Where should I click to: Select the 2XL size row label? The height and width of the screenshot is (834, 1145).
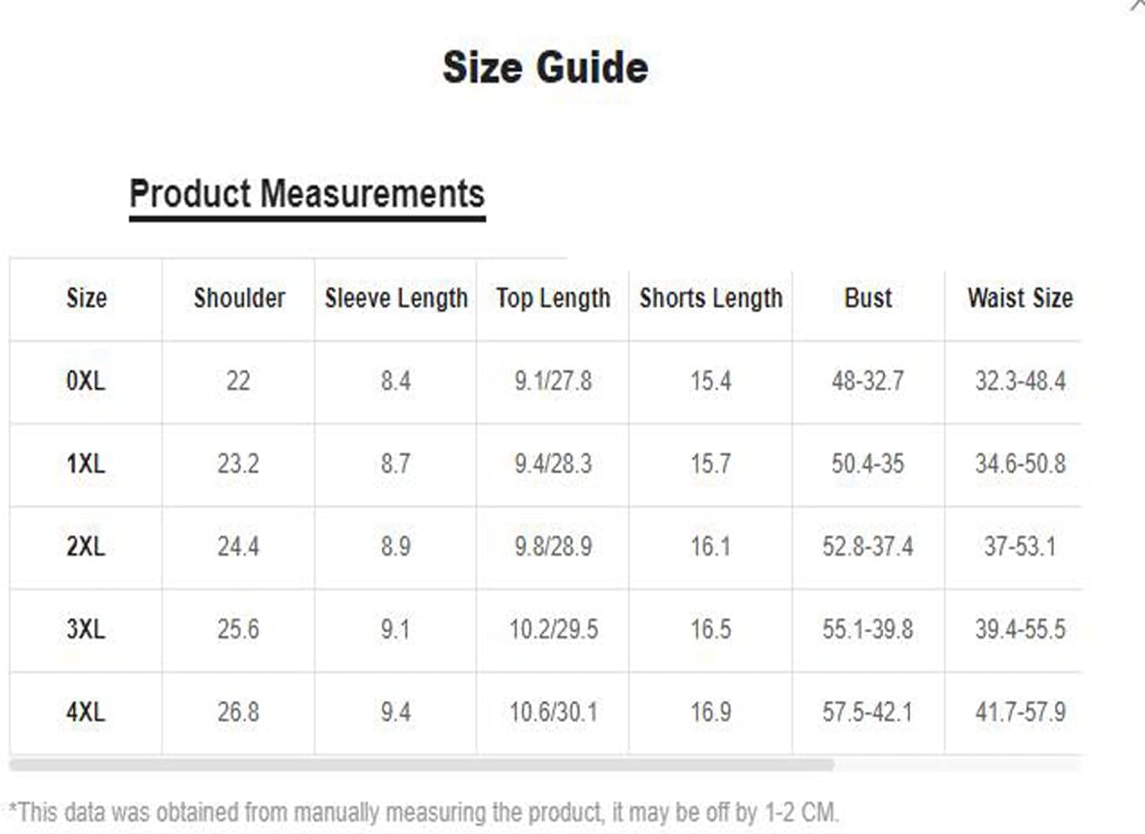point(85,546)
